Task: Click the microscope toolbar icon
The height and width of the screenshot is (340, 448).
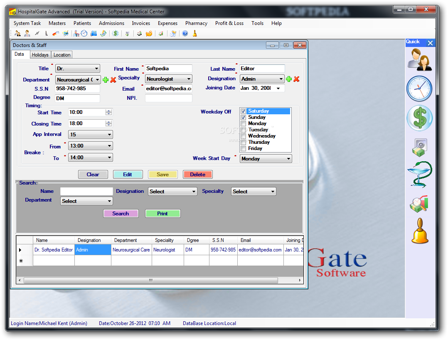Action: click(x=46, y=33)
